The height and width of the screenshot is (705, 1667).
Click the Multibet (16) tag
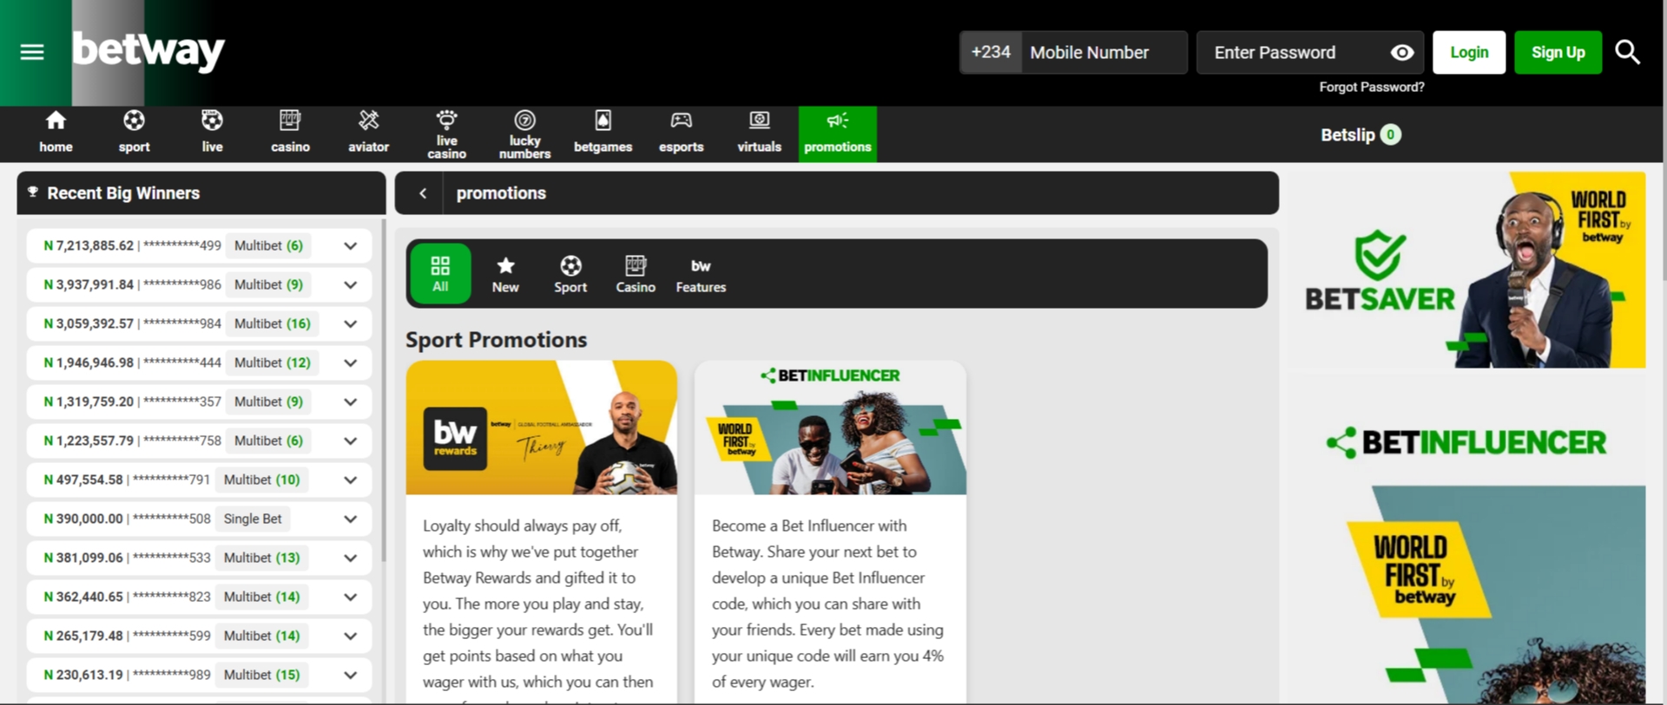coord(272,323)
